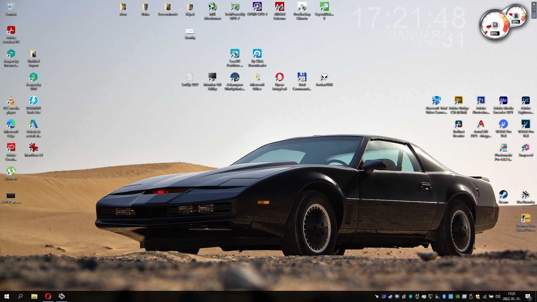Image resolution: width=537 pixels, height=302 pixels.
Task: Open taskbar search magnifier
Action: [x=20, y=296]
